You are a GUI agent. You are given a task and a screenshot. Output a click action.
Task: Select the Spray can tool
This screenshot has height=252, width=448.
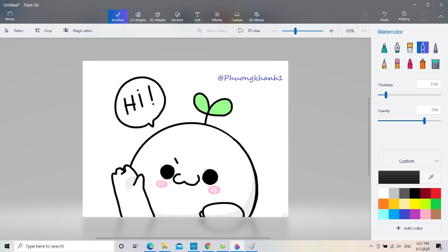point(423,64)
